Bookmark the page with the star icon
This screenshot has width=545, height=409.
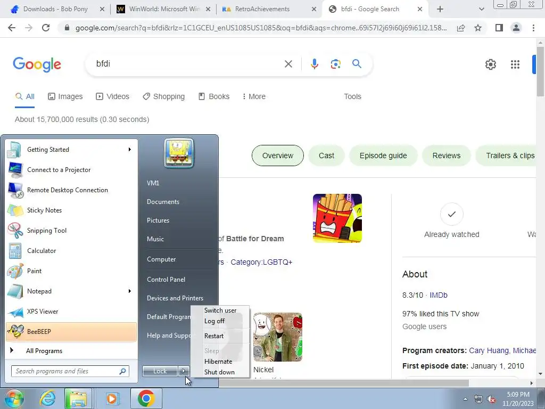(x=478, y=28)
